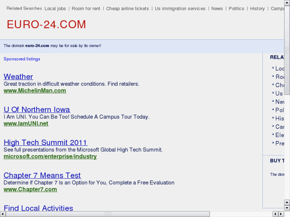Open Chapter 7 Means Test listing
Image resolution: width=290 pixels, height=217 pixels.
click(42, 175)
